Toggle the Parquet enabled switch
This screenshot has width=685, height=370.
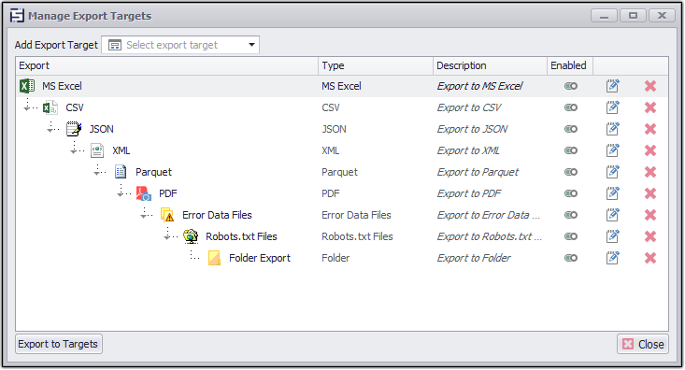[571, 172]
